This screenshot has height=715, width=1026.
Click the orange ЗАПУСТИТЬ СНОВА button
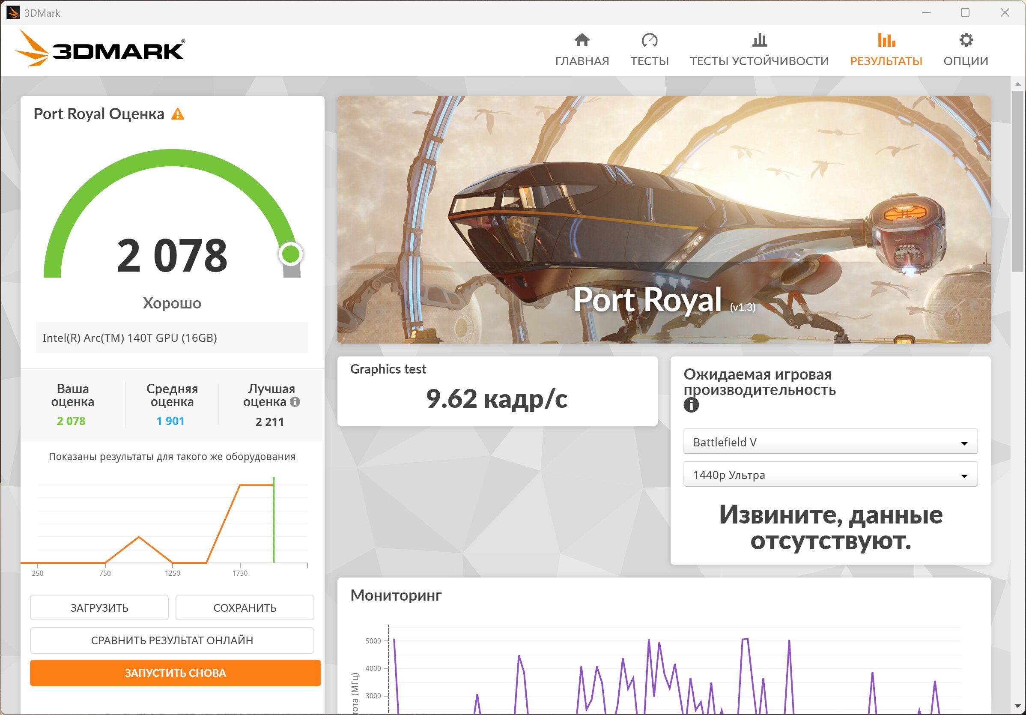(x=175, y=673)
